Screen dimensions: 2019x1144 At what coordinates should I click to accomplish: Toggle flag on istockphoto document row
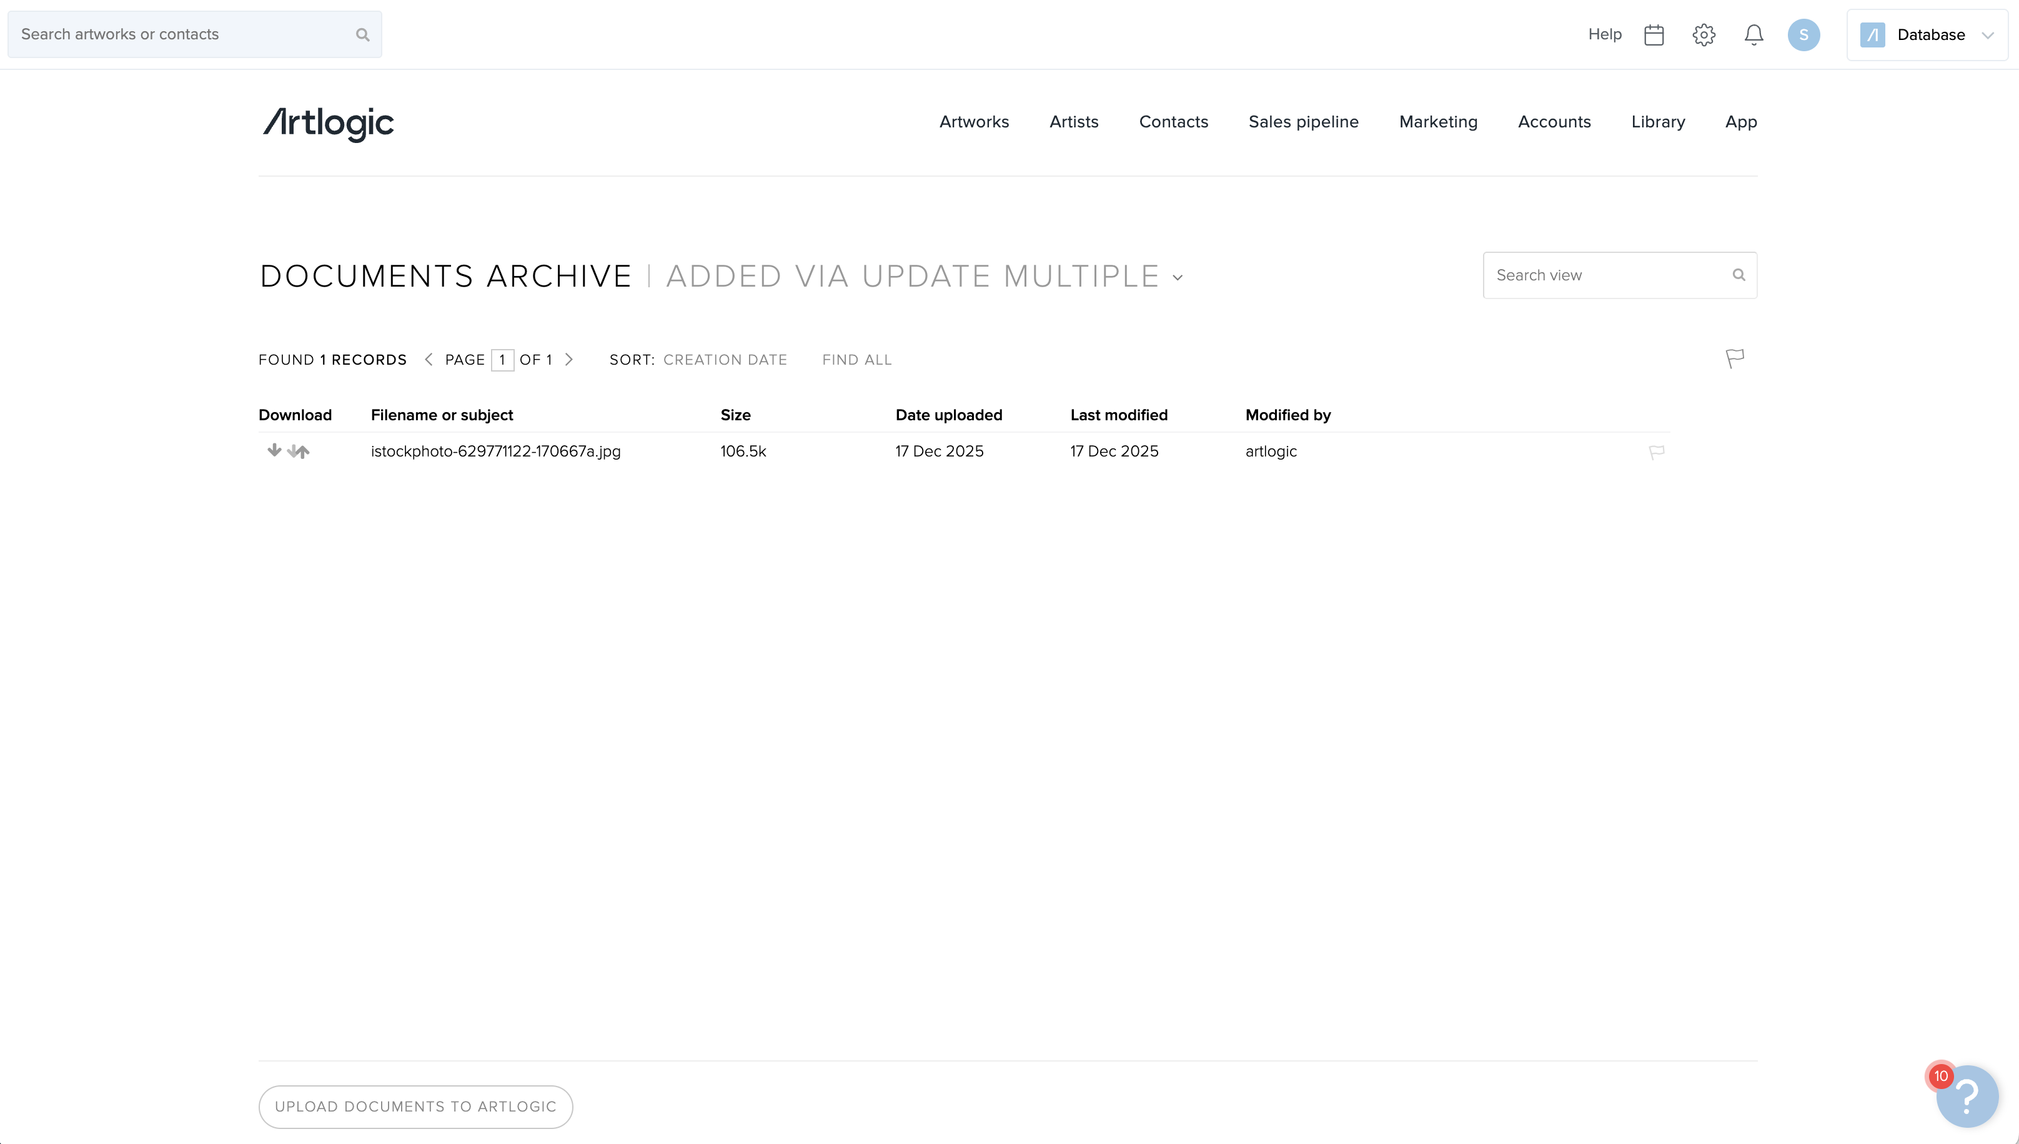(1656, 451)
